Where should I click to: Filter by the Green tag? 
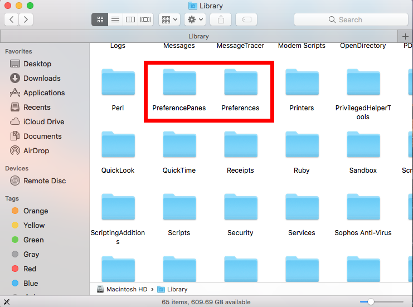pyautogui.click(x=28, y=240)
